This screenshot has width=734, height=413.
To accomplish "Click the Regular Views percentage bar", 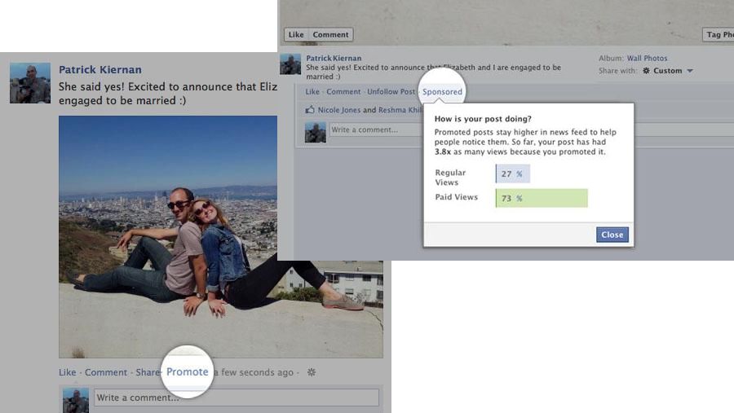I will [513, 174].
